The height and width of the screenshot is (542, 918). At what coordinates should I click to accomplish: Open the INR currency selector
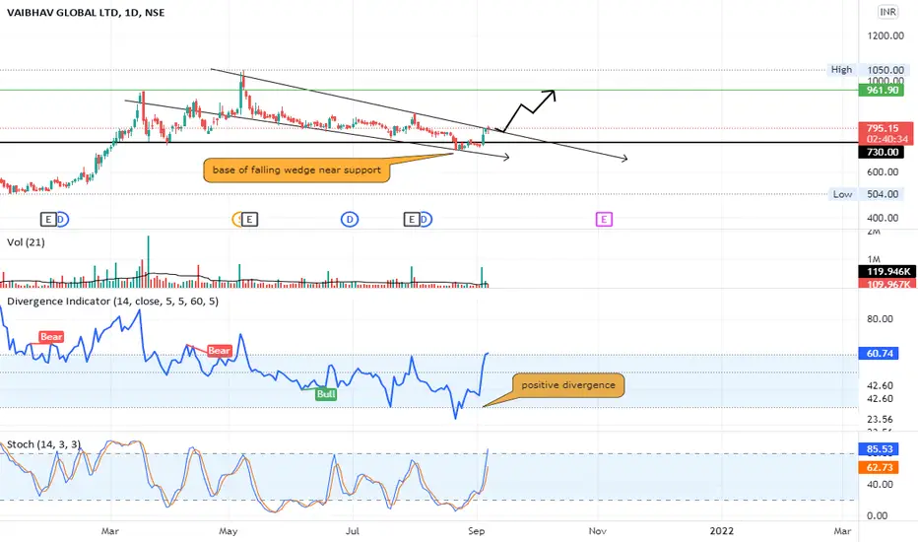pyautogui.click(x=887, y=12)
